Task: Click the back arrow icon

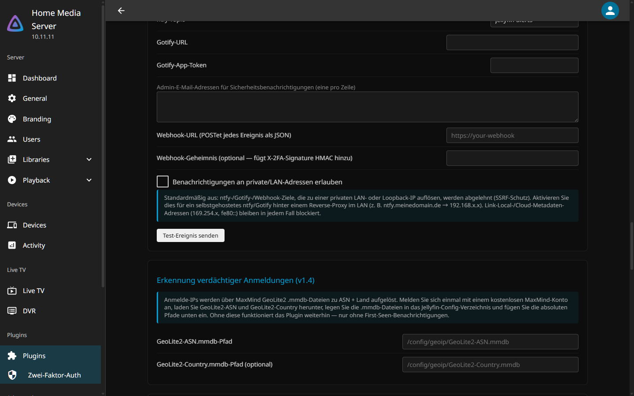Action: pyautogui.click(x=121, y=11)
